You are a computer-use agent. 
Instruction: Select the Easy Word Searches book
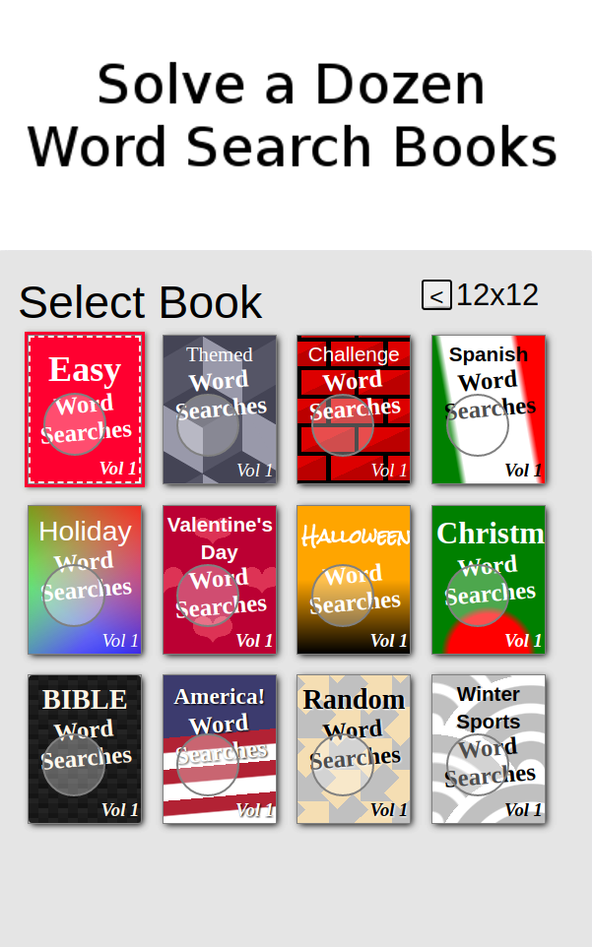[x=85, y=410]
